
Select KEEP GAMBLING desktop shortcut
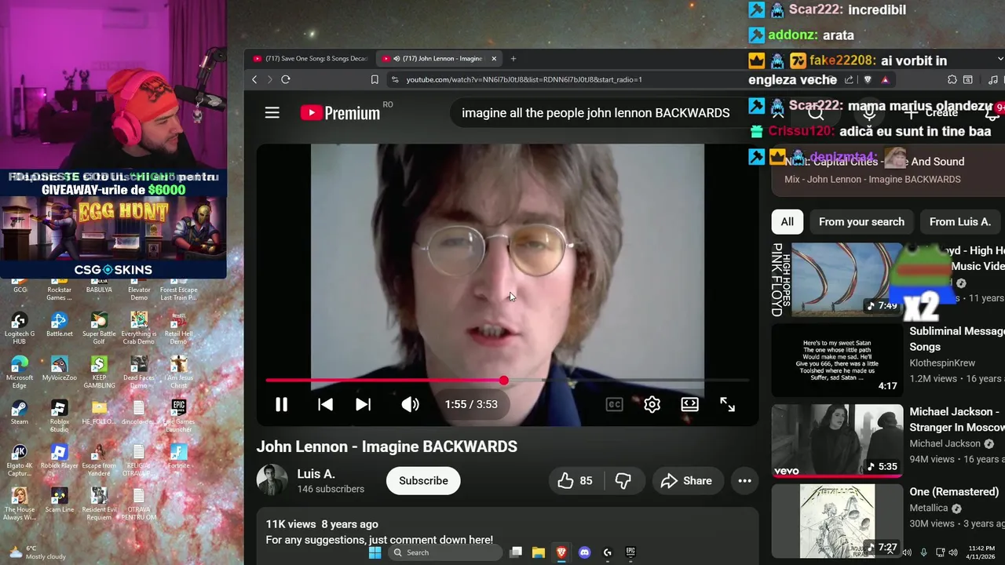coord(99,373)
